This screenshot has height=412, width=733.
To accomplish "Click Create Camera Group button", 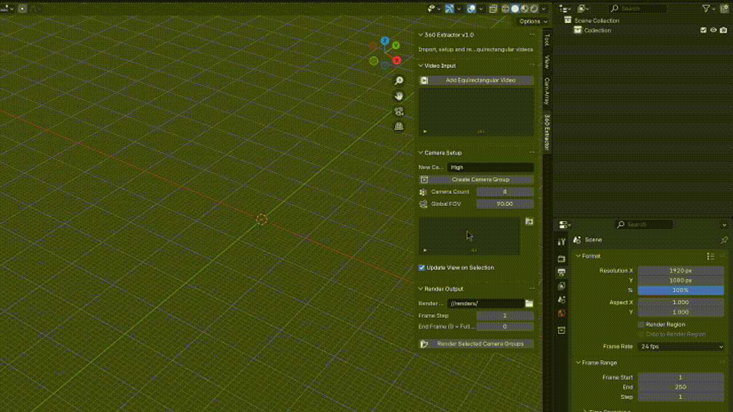I will (x=476, y=180).
